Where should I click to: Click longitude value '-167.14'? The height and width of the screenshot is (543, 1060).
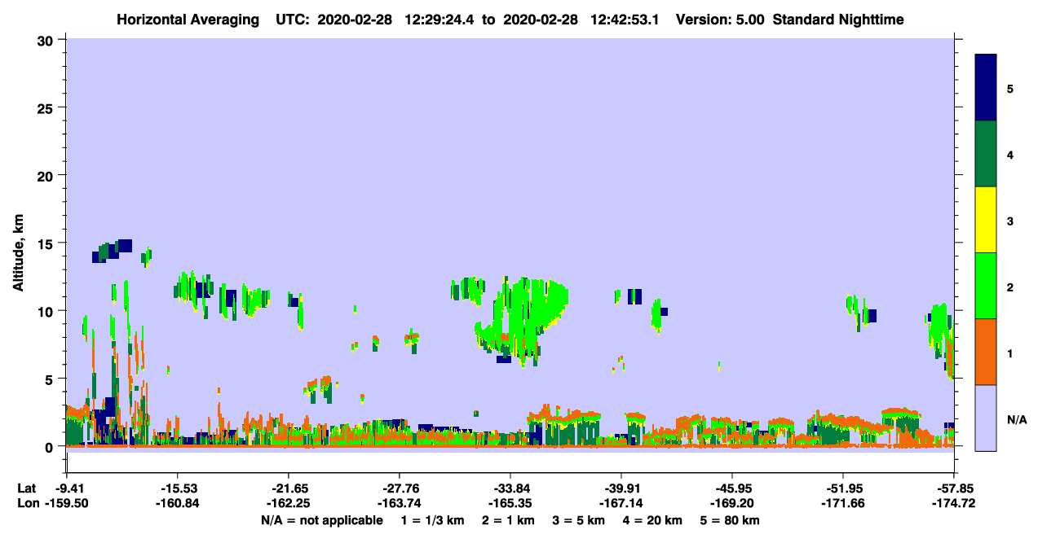click(x=621, y=504)
